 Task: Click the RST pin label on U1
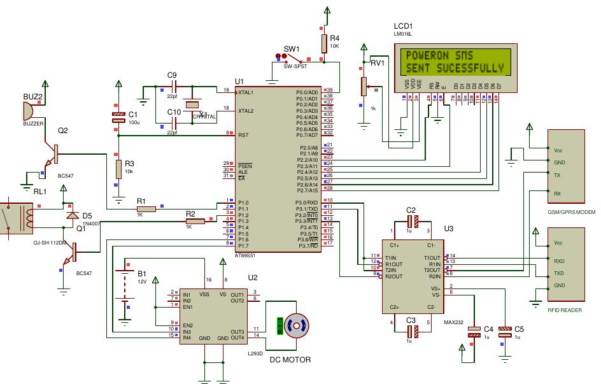point(243,135)
